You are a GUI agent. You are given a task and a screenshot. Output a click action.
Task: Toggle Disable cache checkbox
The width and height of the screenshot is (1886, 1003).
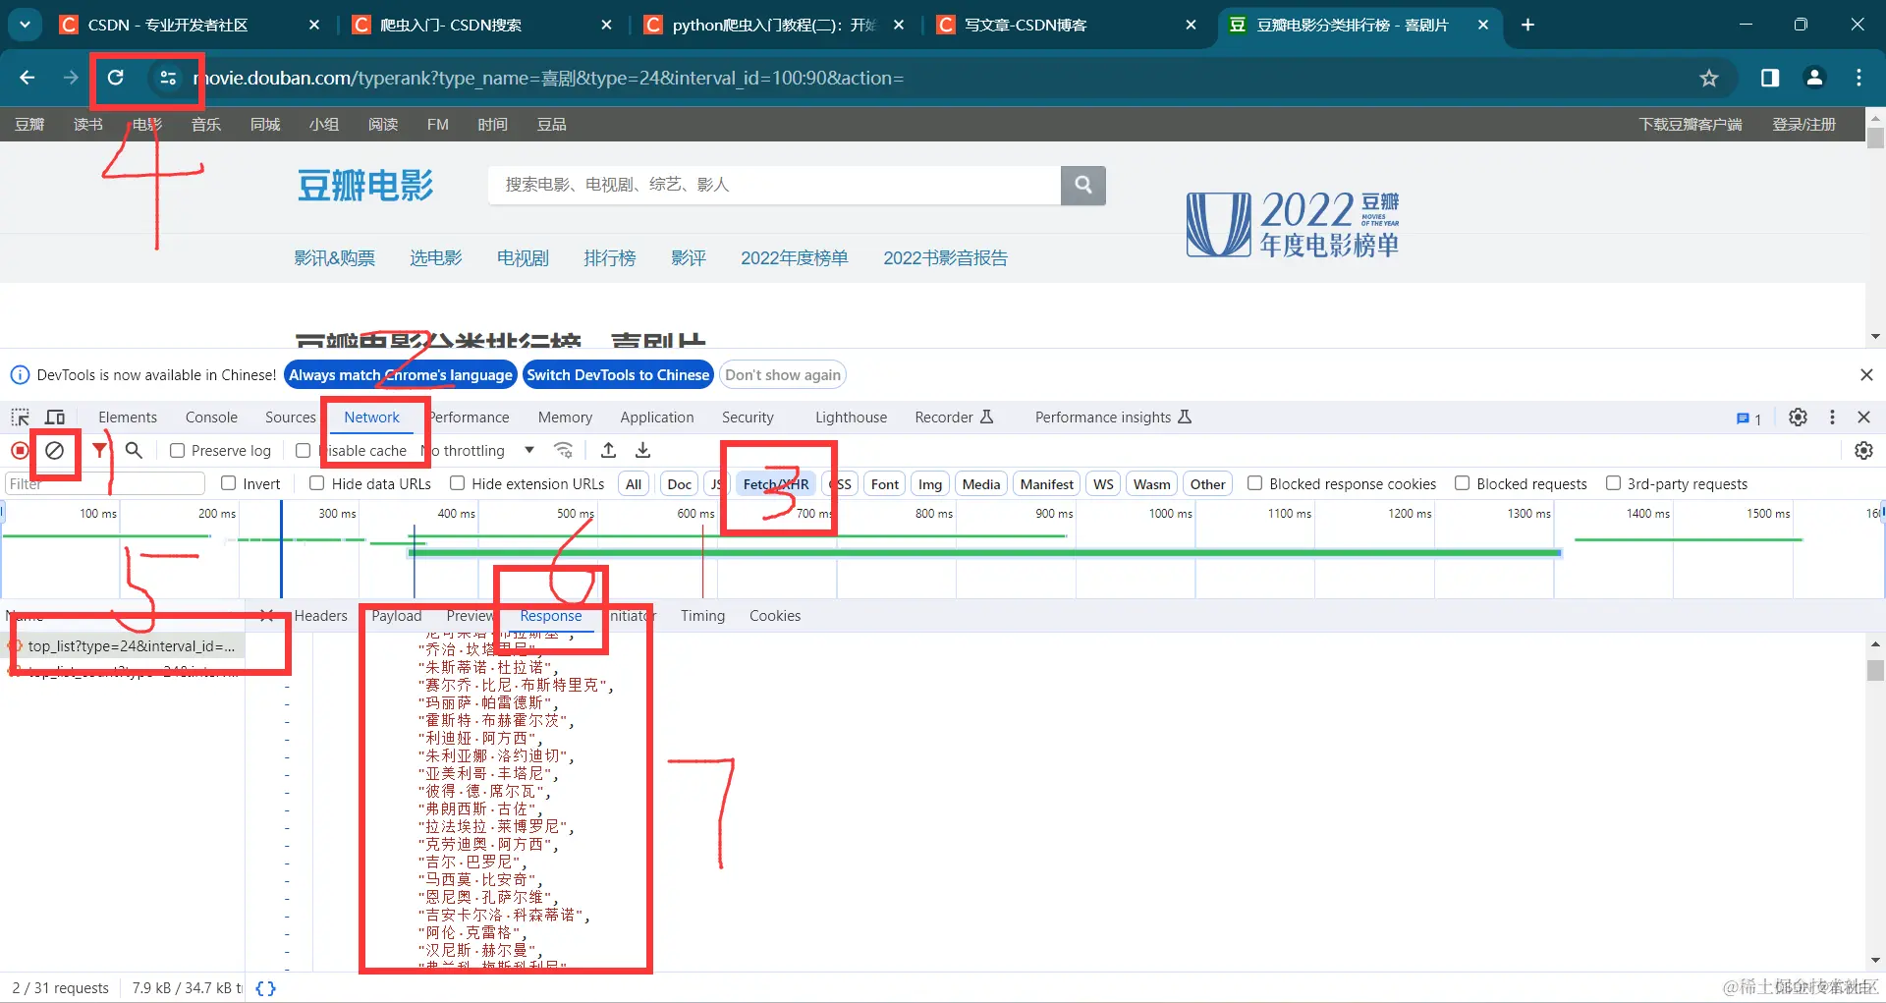304,450
